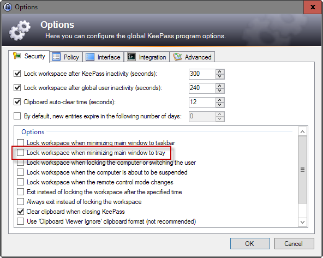Open the Policy tab
Screen dimensions: 323x258
tap(65, 57)
